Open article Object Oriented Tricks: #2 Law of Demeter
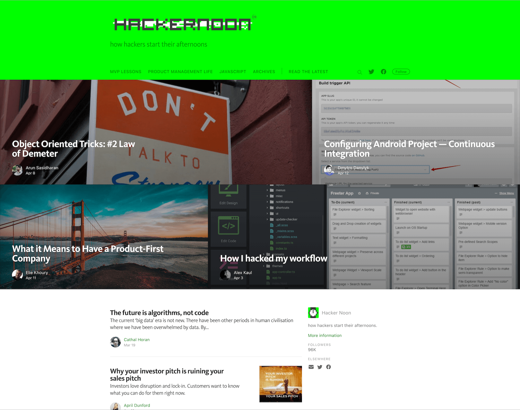Viewport: 520px width, 410px height. pyautogui.click(x=73, y=149)
